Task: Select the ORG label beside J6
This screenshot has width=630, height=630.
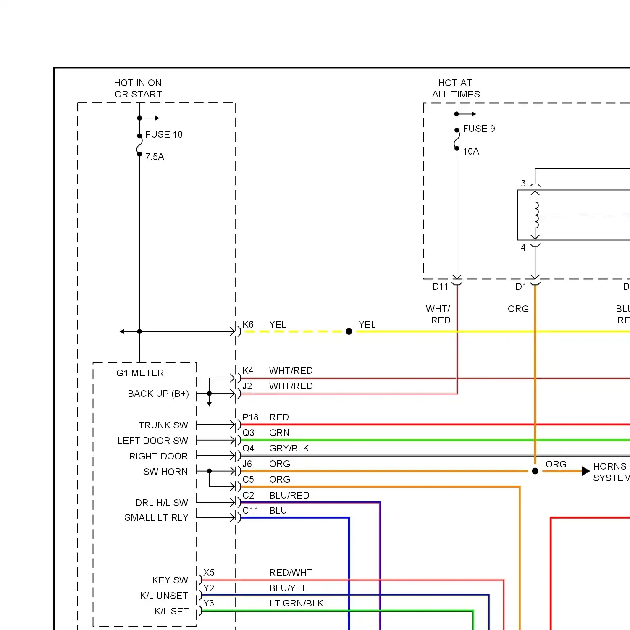Action: [280, 464]
